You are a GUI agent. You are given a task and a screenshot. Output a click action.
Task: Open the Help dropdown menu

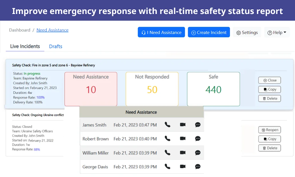pos(277,32)
